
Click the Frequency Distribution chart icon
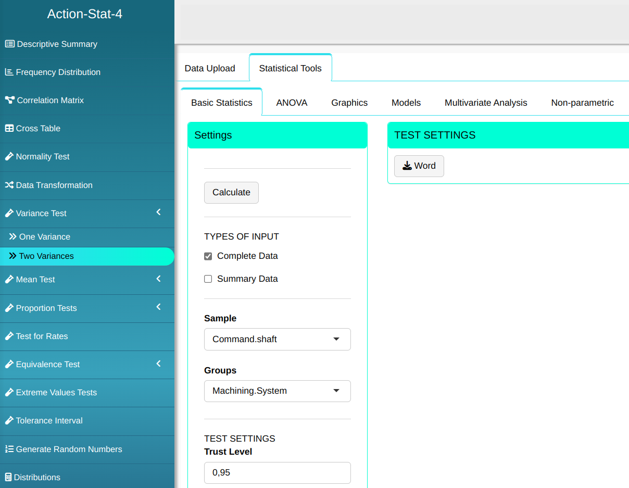pyautogui.click(x=9, y=72)
